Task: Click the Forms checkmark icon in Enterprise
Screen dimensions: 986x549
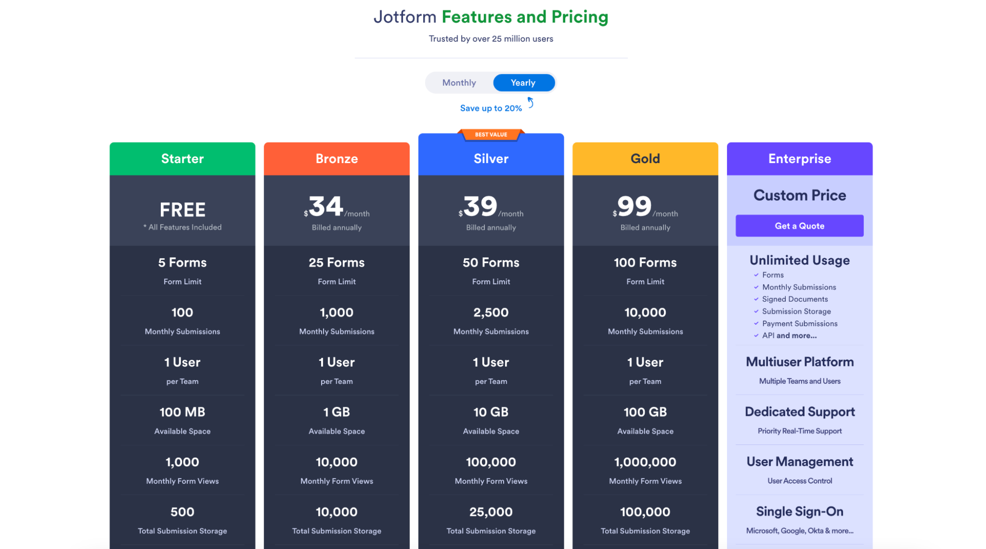Action: pyautogui.click(x=756, y=275)
